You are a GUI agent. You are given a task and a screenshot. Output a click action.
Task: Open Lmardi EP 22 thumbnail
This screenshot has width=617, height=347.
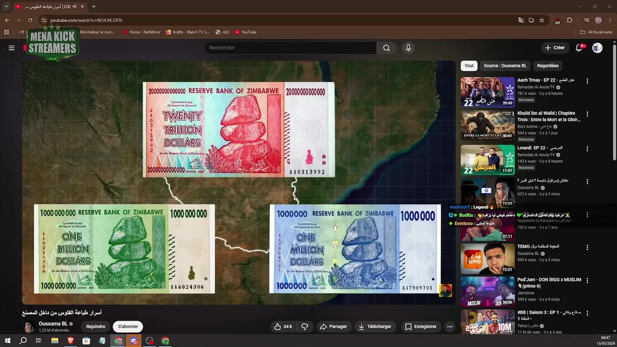tap(487, 160)
